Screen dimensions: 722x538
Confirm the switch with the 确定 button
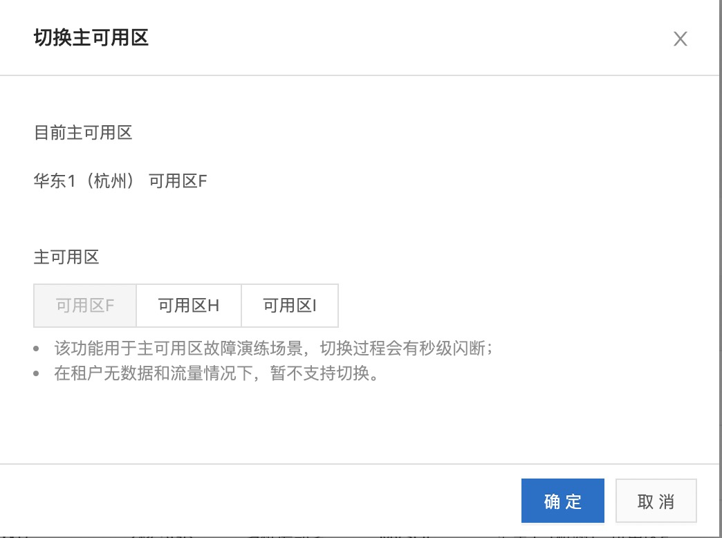563,501
